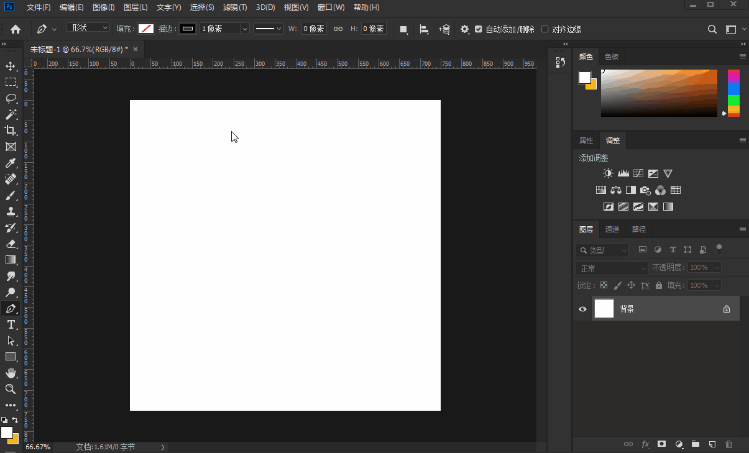Select the Move tool

coord(11,66)
